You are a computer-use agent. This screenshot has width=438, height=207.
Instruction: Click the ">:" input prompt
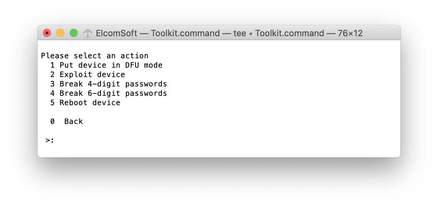[x=50, y=140]
